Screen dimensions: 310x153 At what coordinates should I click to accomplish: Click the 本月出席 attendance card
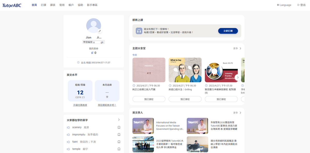coord(107,91)
